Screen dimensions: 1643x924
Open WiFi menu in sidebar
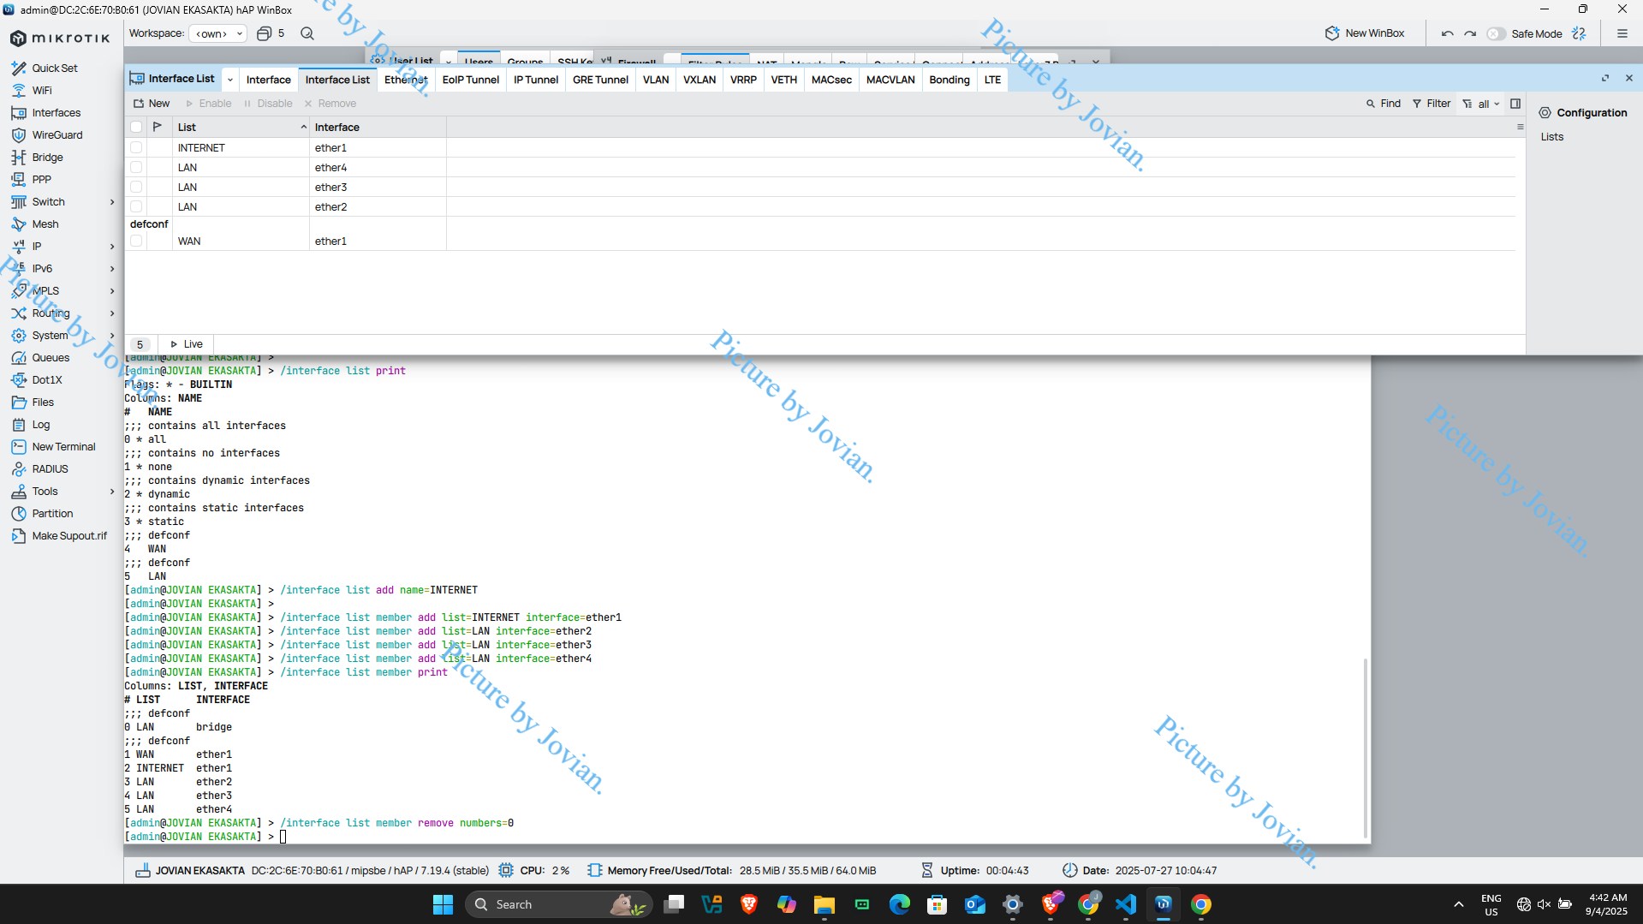coord(42,91)
